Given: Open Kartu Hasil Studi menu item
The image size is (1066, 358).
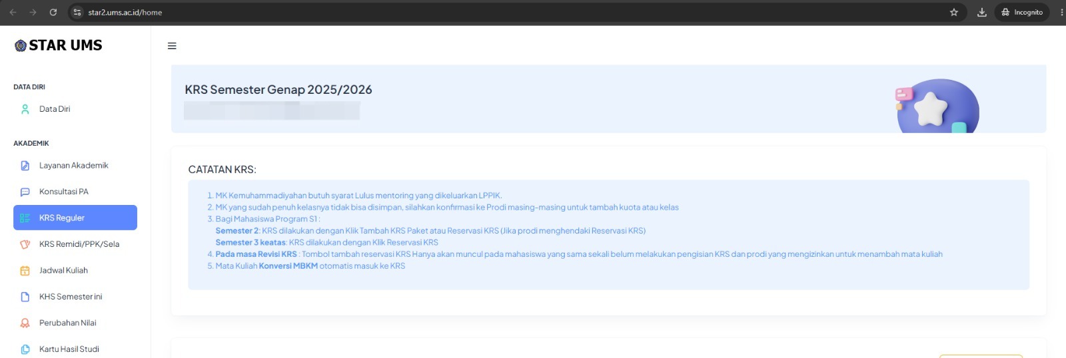Looking at the screenshot, I should click(75, 349).
